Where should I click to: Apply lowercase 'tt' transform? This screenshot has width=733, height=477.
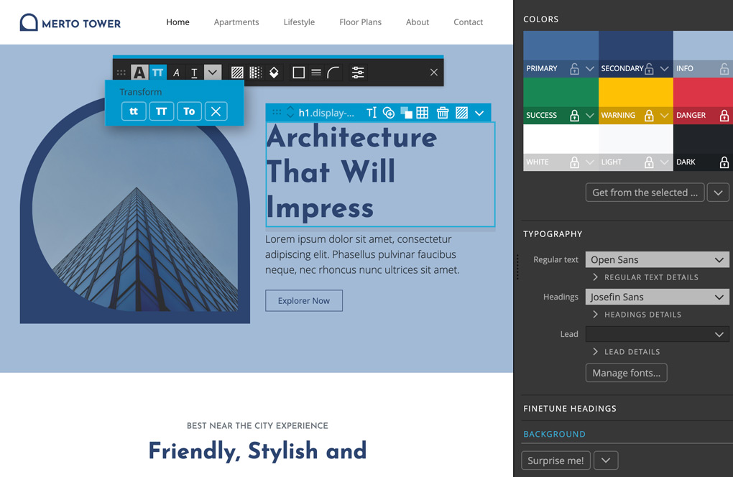[134, 111]
